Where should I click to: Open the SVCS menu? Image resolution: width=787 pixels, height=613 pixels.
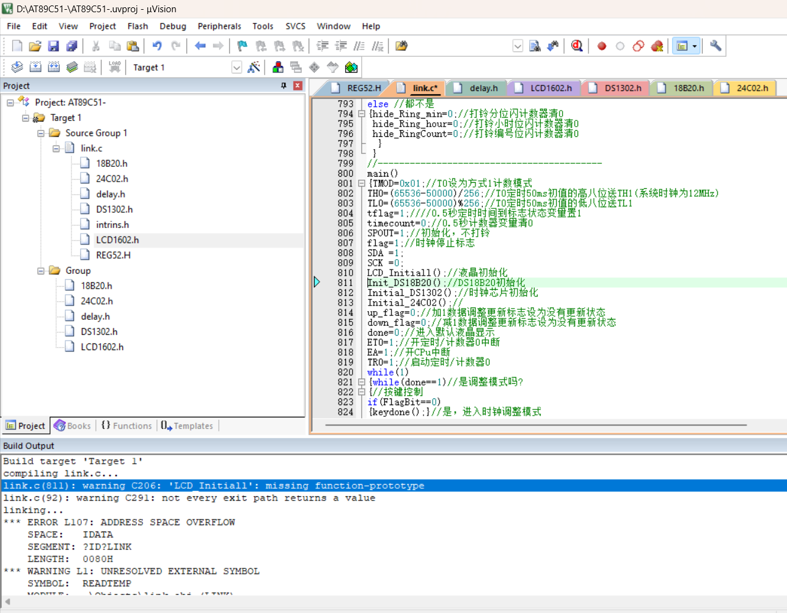point(295,26)
